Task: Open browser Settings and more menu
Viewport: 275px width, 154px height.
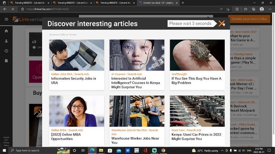Action: coord(270,9)
